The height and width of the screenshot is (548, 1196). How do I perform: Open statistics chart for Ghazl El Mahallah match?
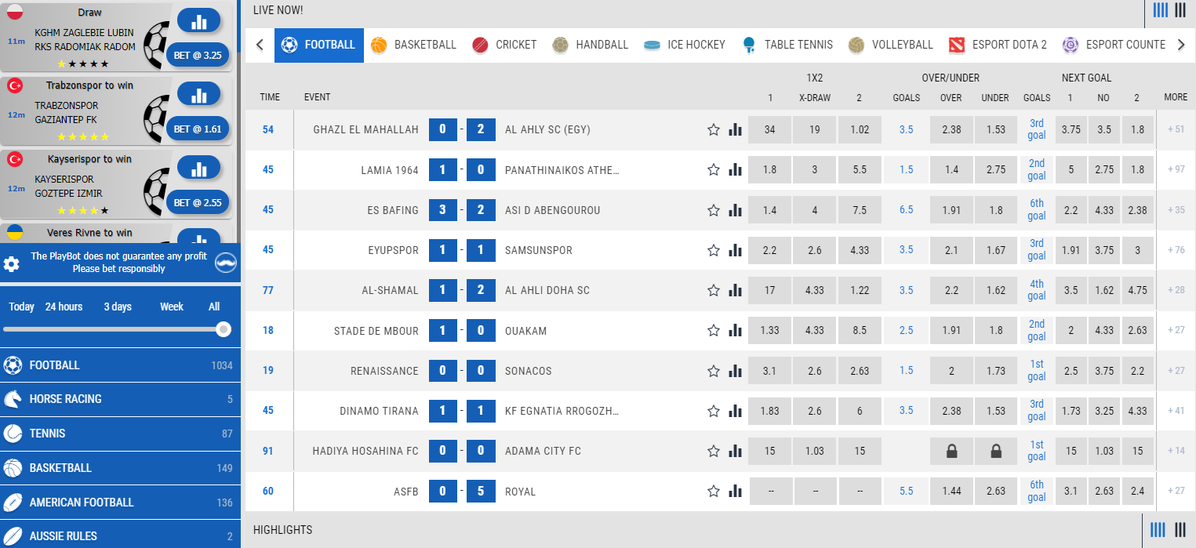pos(736,130)
